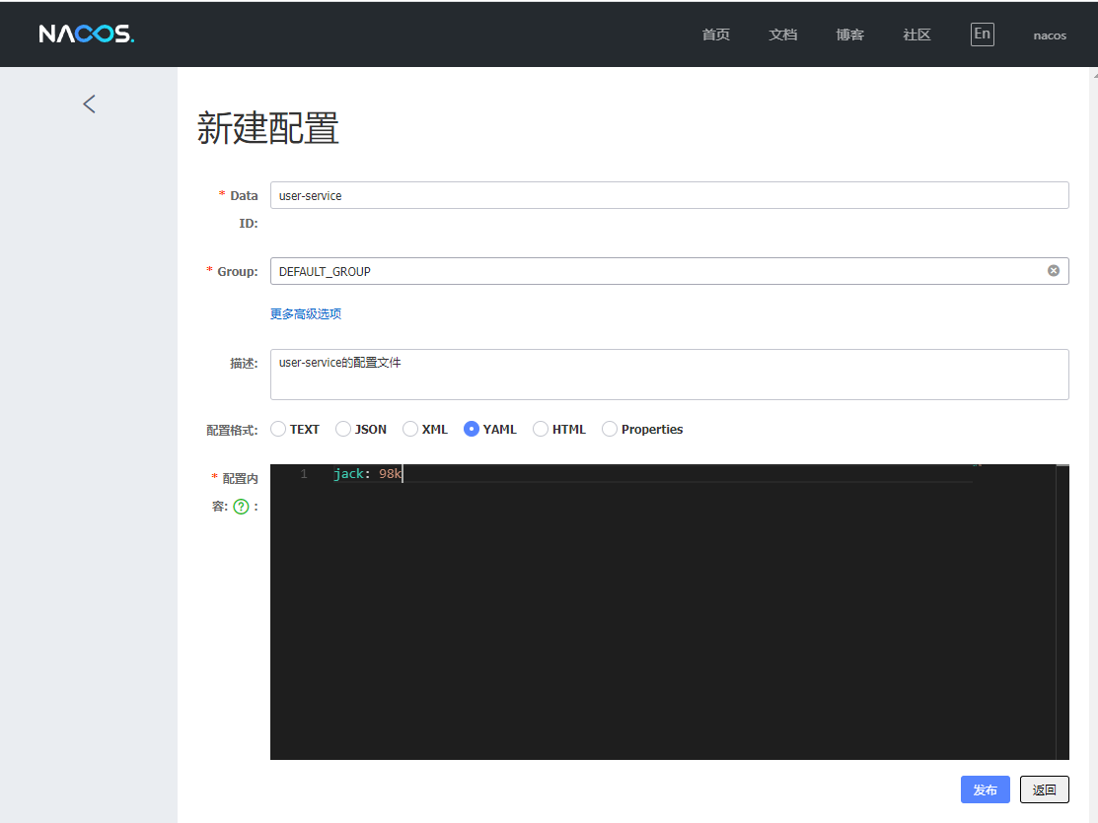Open the 首页 nav item
This screenshot has width=1098, height=823.
(x=715, y=35)
